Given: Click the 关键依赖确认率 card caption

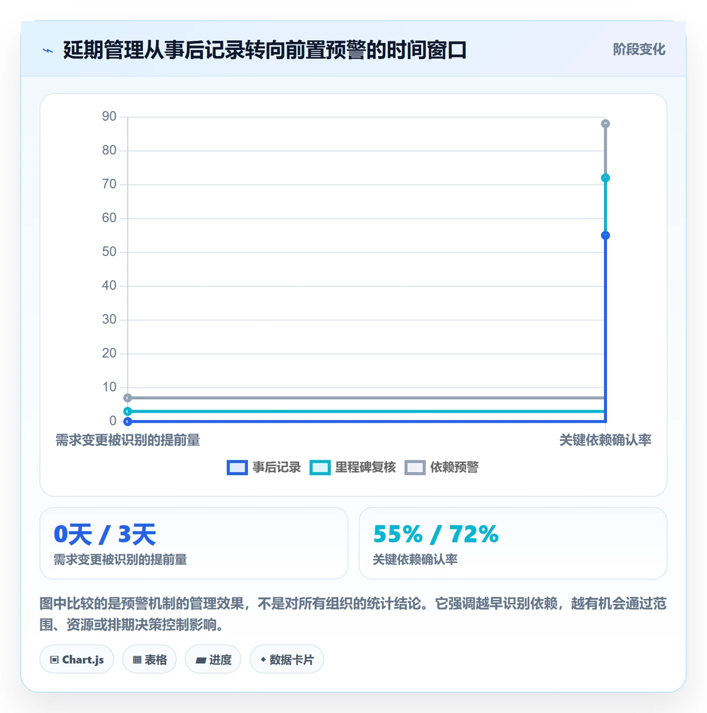Looking at the screenshot, I should (415, 559).
